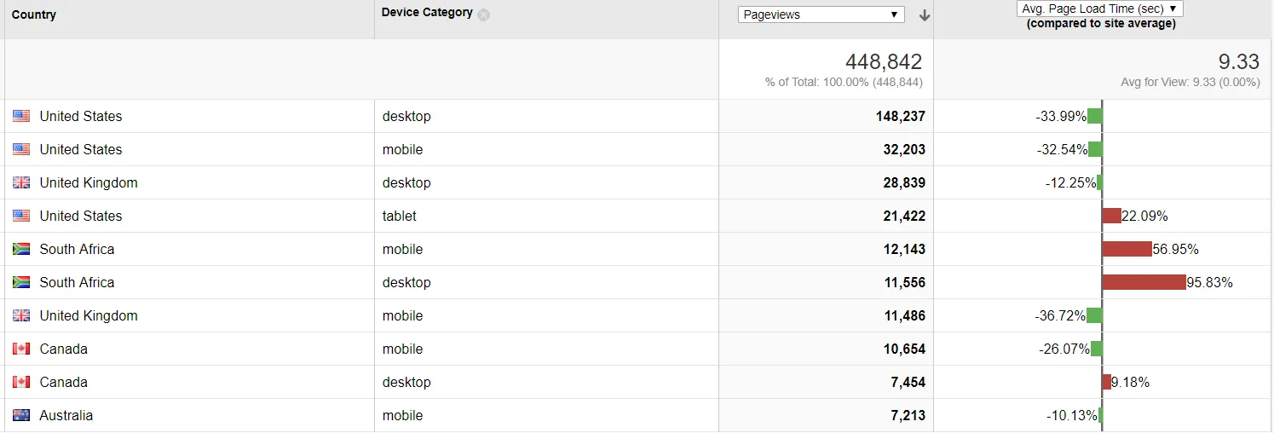Click the 148,237 pageviews value
1274x433 pixels.
(900, 116)
